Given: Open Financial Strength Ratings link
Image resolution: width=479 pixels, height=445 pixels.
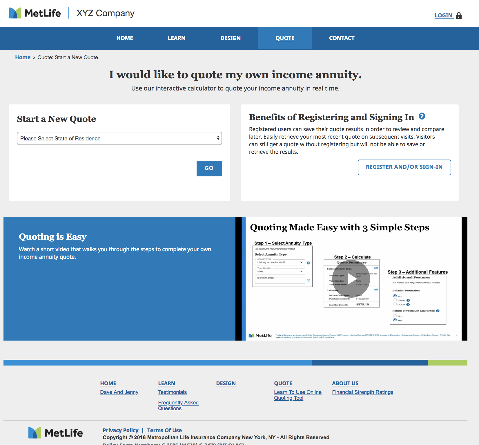Looking at the screenshot, I should pos(363,392).
